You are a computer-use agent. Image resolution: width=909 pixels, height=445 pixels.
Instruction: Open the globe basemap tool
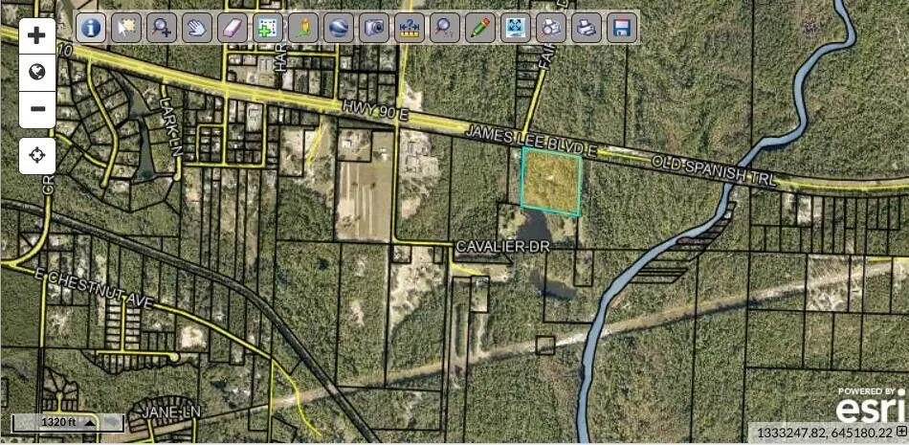339,28
